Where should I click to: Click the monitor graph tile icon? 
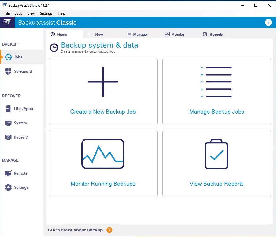103,154
